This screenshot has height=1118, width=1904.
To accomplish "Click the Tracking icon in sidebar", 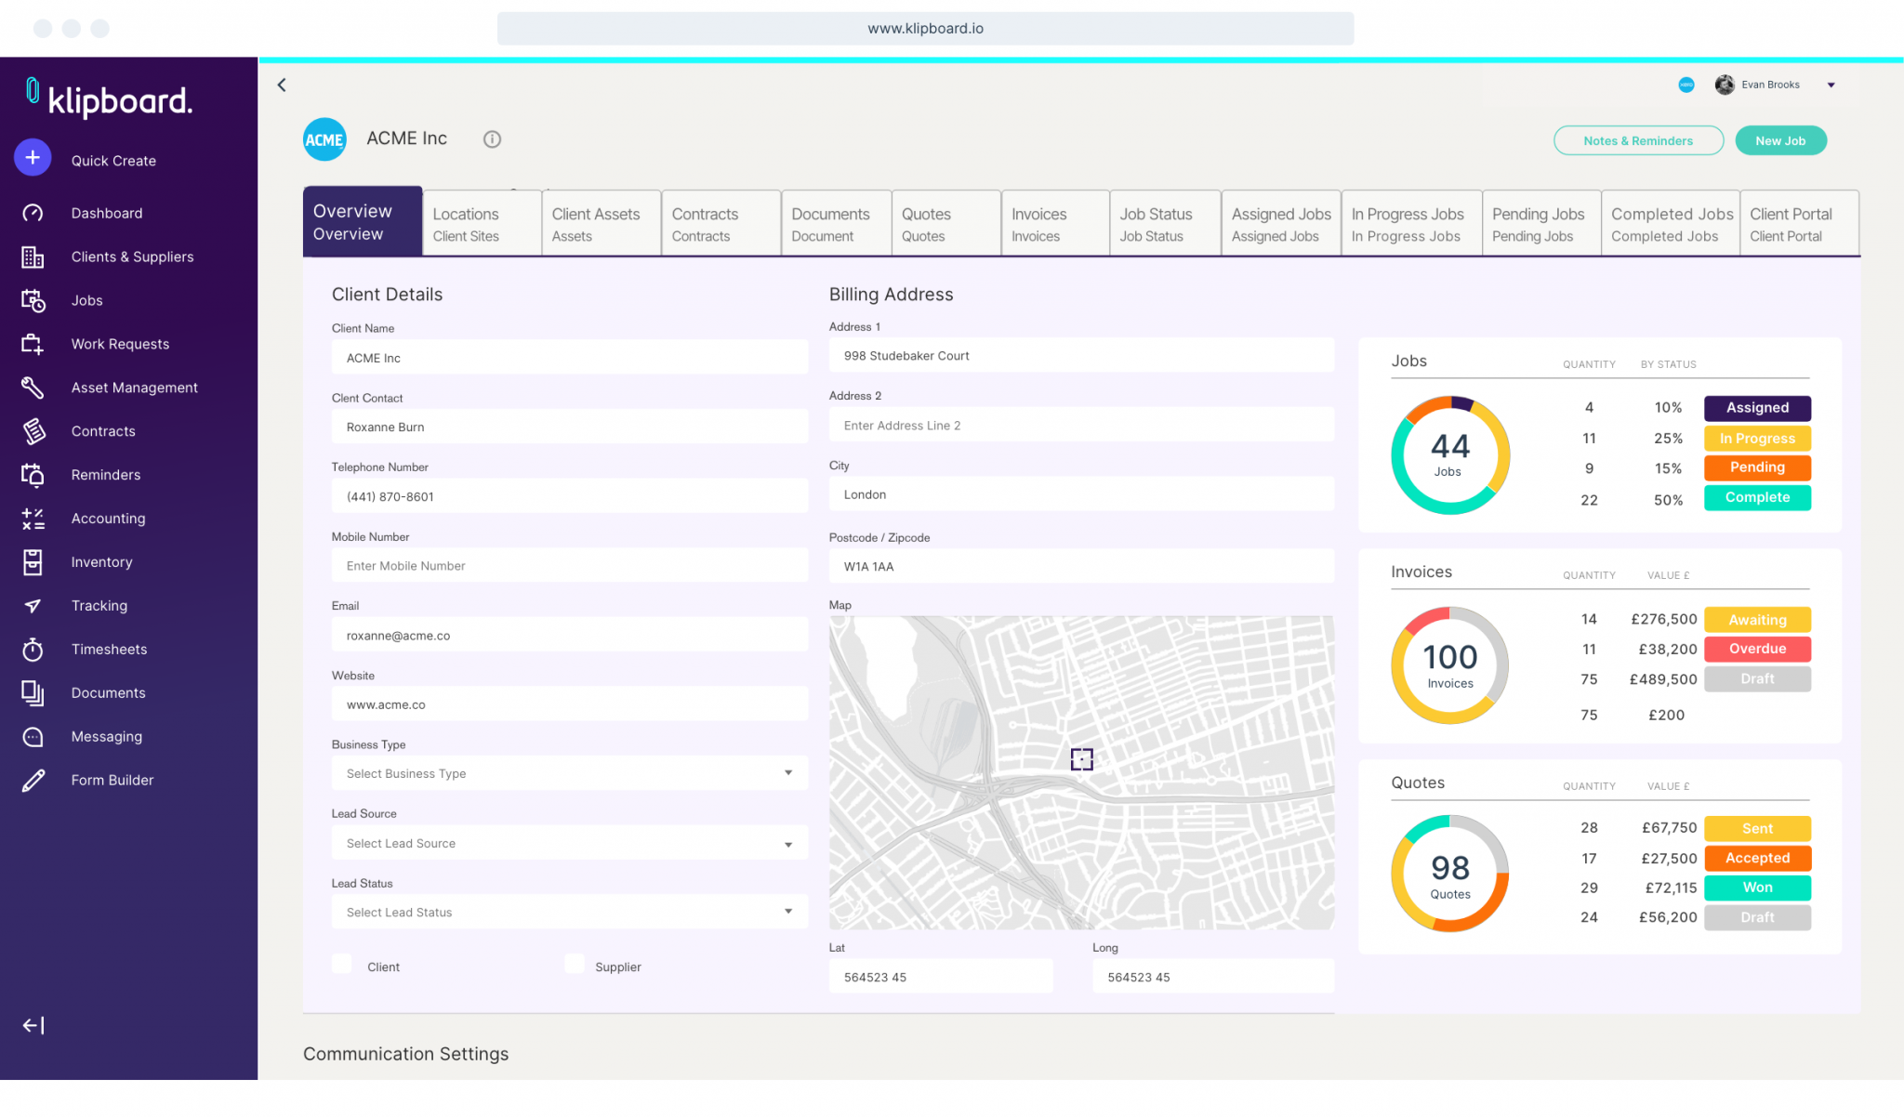I will [33, 605].
